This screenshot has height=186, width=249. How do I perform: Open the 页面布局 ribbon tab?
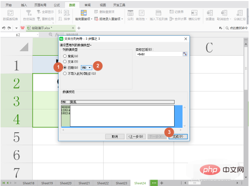tap(40, 5)
